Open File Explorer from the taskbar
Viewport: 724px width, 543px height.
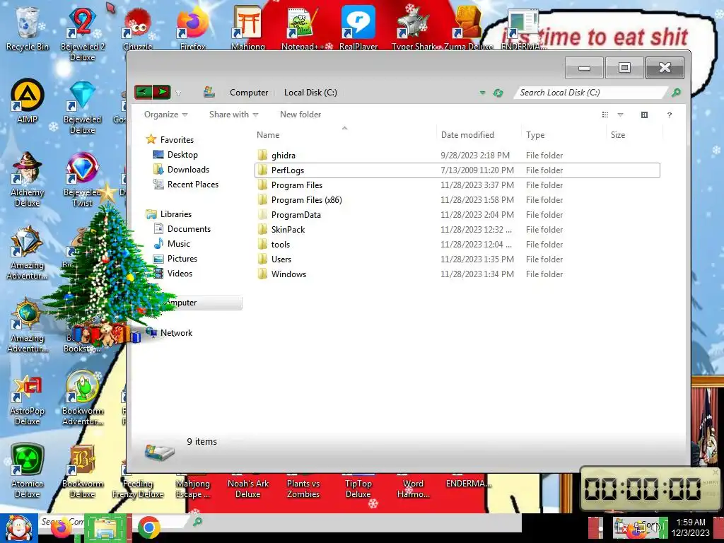pos(106,528)
